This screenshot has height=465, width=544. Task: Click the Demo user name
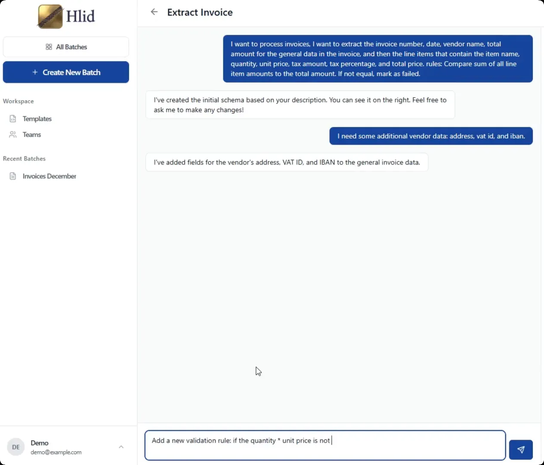tap(40, 443)
